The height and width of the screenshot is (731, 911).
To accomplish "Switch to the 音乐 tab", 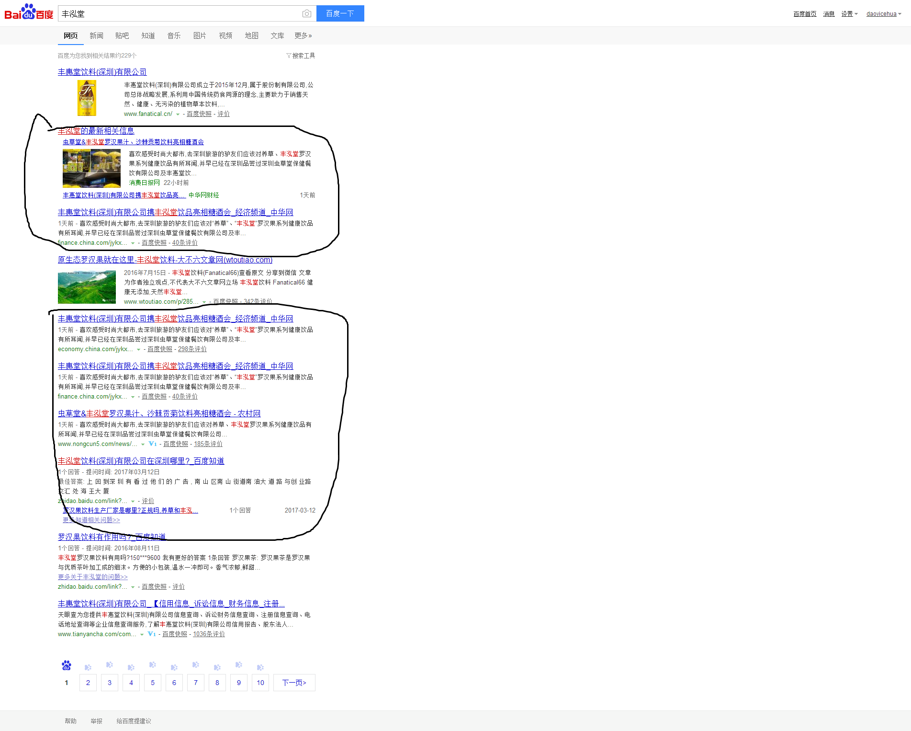I will (x=174, y=35).
